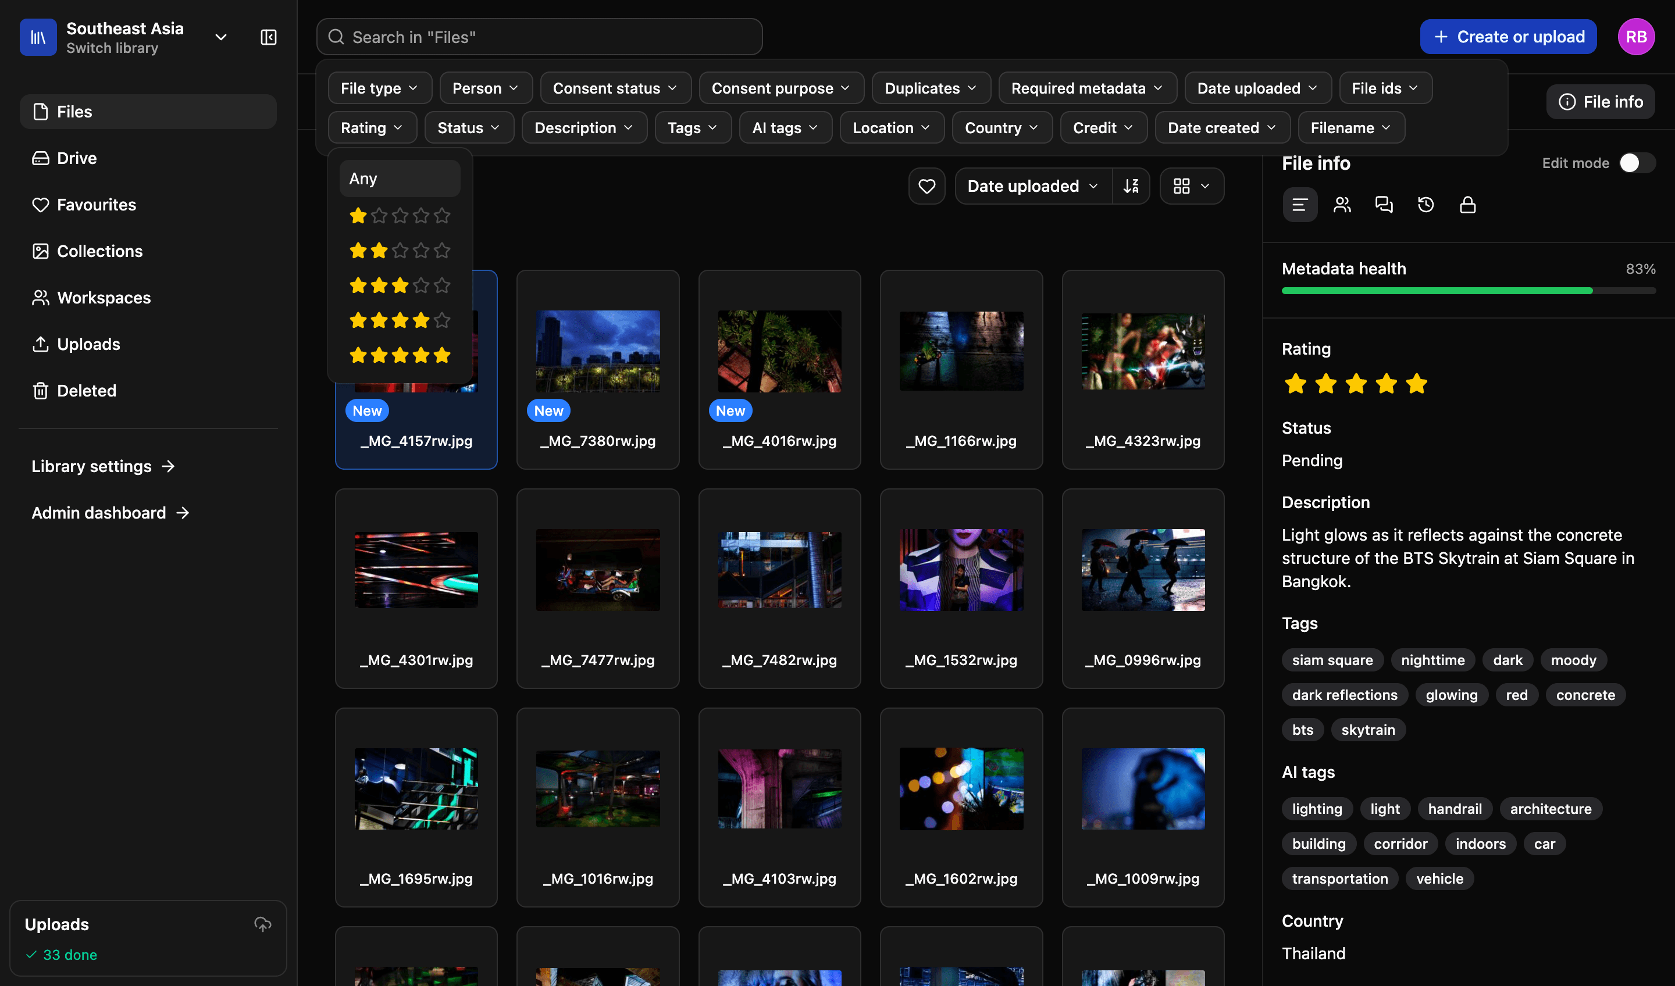
Task: Expand the File type filter
Action: point(380,88)
